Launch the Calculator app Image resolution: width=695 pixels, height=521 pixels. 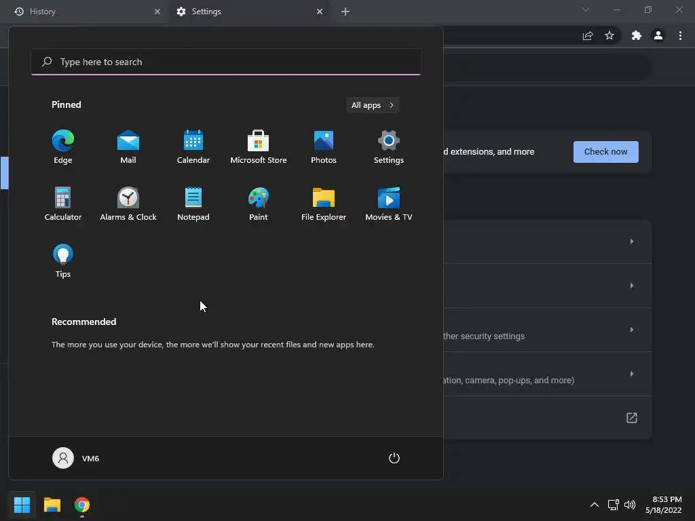(63, 204)
